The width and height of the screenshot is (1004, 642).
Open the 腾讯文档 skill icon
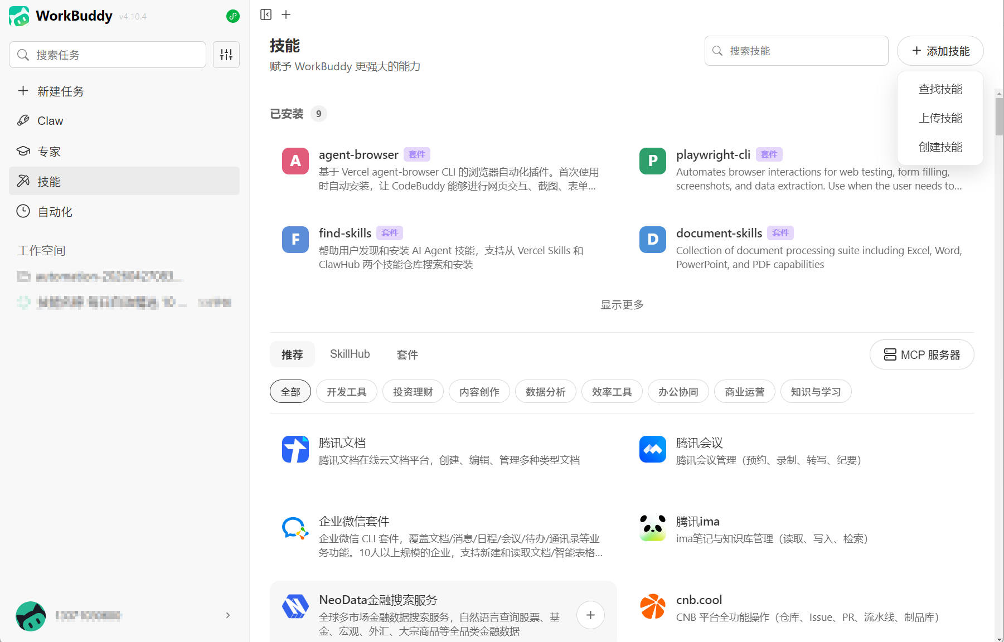coord(295,449)
